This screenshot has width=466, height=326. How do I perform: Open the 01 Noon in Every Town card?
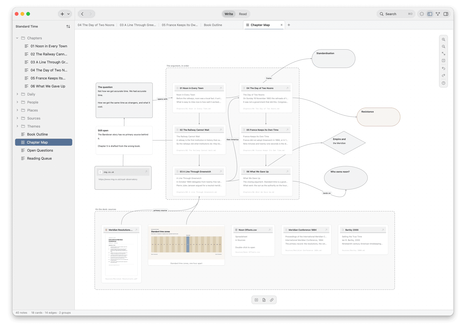(x=220, y=88)
